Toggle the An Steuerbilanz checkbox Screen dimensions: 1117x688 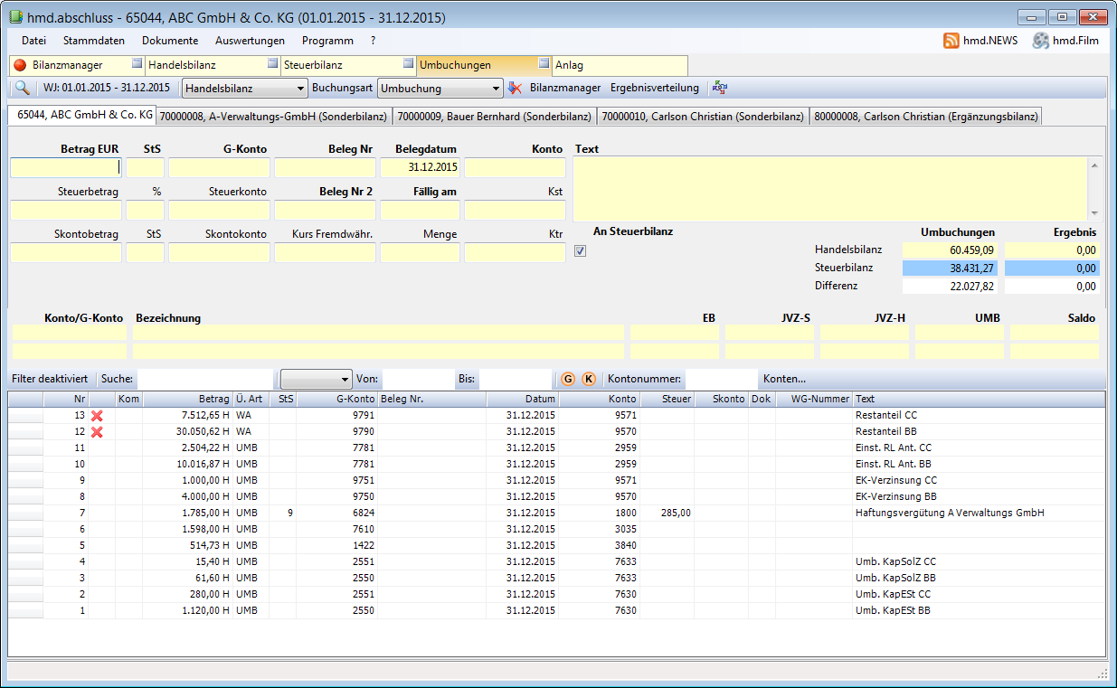(581, 251)
